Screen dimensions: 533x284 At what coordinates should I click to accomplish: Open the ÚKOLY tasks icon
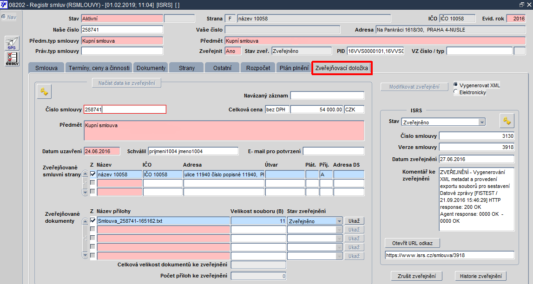point(12,58)
